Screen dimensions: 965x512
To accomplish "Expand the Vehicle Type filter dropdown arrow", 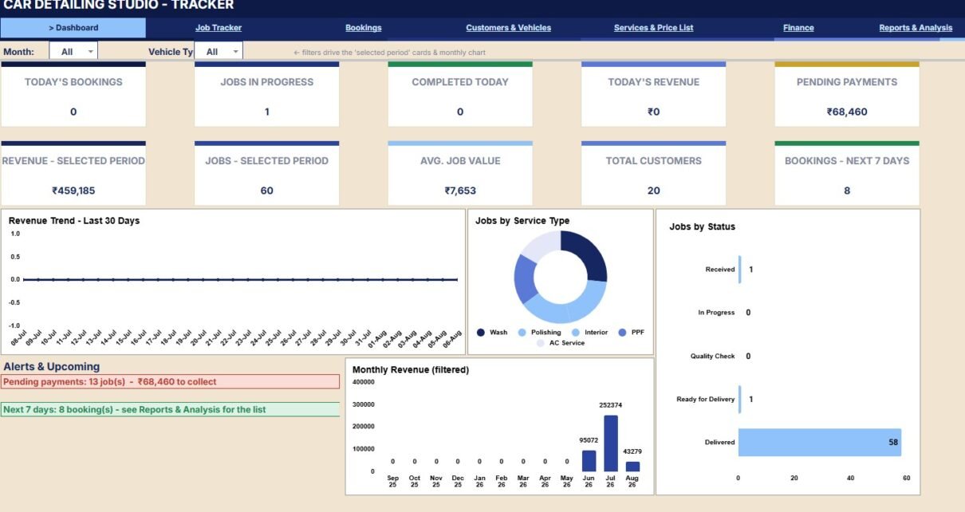I will tap(235, 52).
